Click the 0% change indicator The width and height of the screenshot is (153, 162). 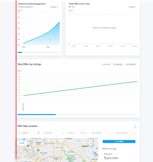click(73, 7)
